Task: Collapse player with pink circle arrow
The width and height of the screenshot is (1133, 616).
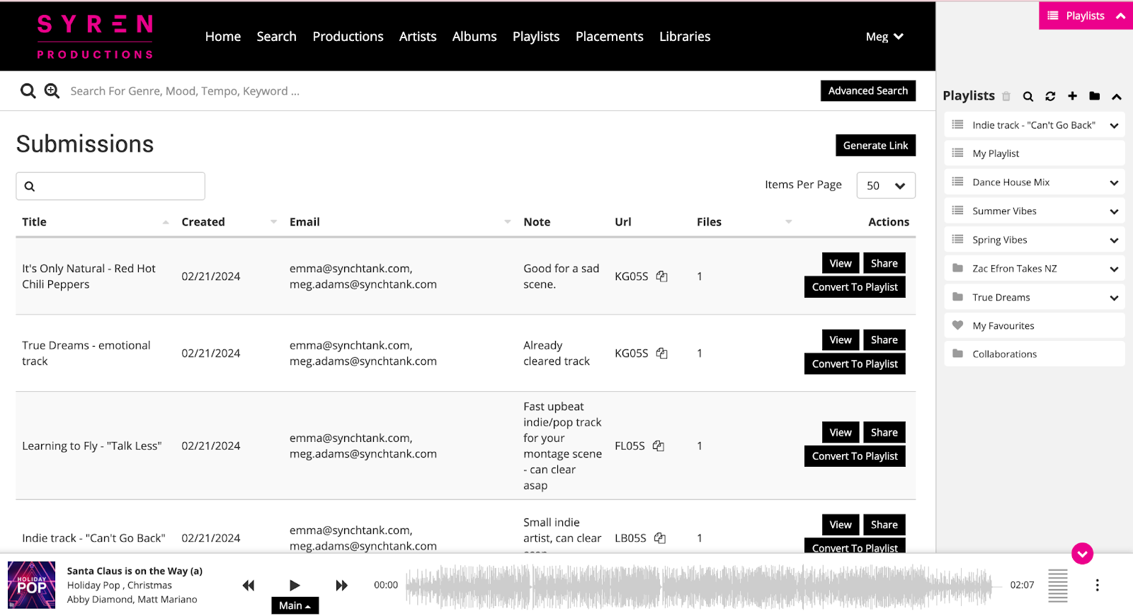Action: coord(1082,553)
